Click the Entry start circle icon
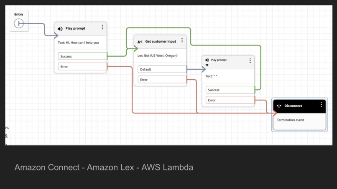This screenshot has width=337, height=189. click(19, 23)
